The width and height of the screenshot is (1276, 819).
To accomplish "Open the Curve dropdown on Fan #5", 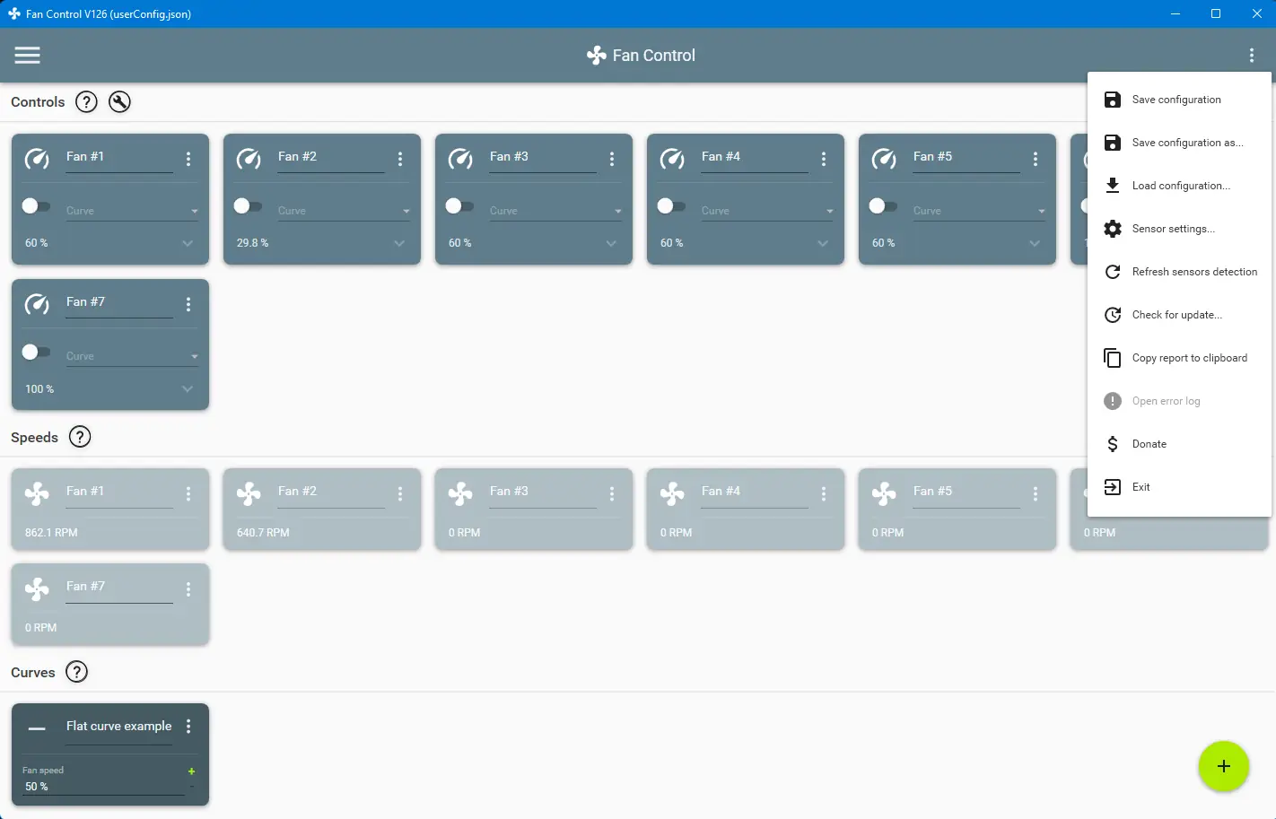I will tap(980, 211).
